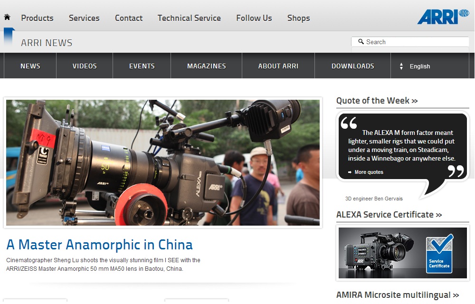Switch to the VIDEOS tab
Image resolution: width=475 pixels, height=304 pixels.
[x=85, y=66]
